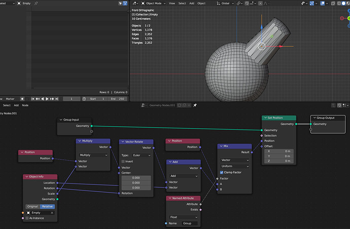
Task: Select Relative transform space
Action: [47, 207]
